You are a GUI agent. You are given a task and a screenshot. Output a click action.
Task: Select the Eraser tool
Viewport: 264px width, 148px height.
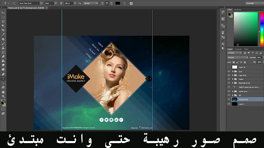point(3,57)
